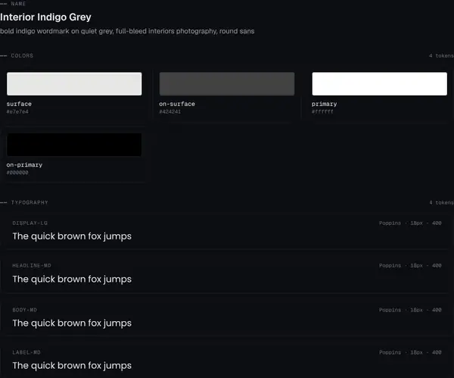Click the title Interior Indigo Grey
Screen dimensions: 454x378
(x=45, y=17)
